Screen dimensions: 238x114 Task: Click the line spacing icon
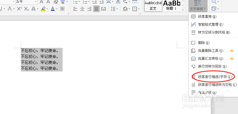[113, 9]
